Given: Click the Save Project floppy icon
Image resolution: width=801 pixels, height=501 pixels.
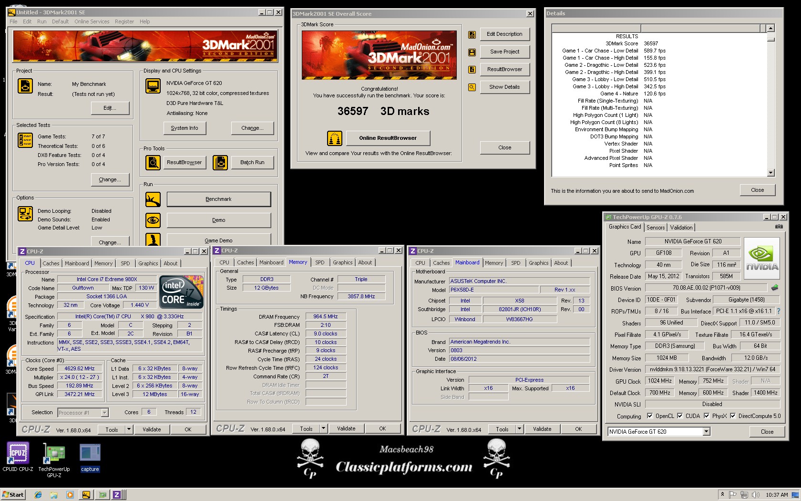Looking at the screenshot, I should coord(472,52).
